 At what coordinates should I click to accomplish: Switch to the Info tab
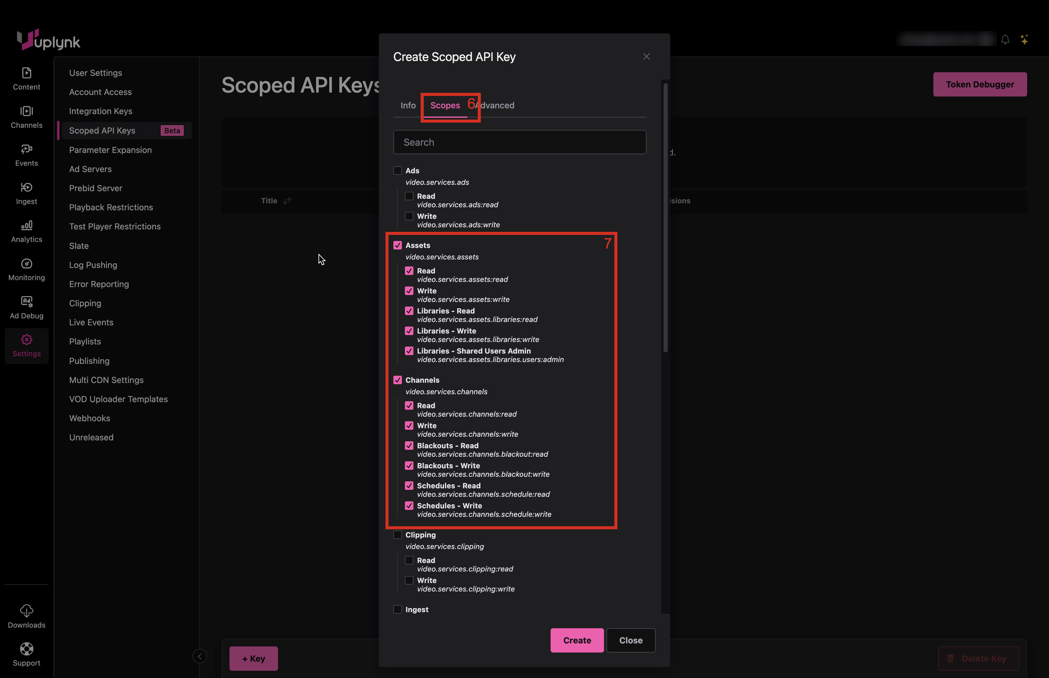408,105
